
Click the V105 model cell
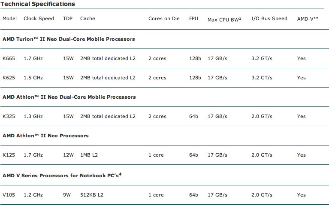9,195
